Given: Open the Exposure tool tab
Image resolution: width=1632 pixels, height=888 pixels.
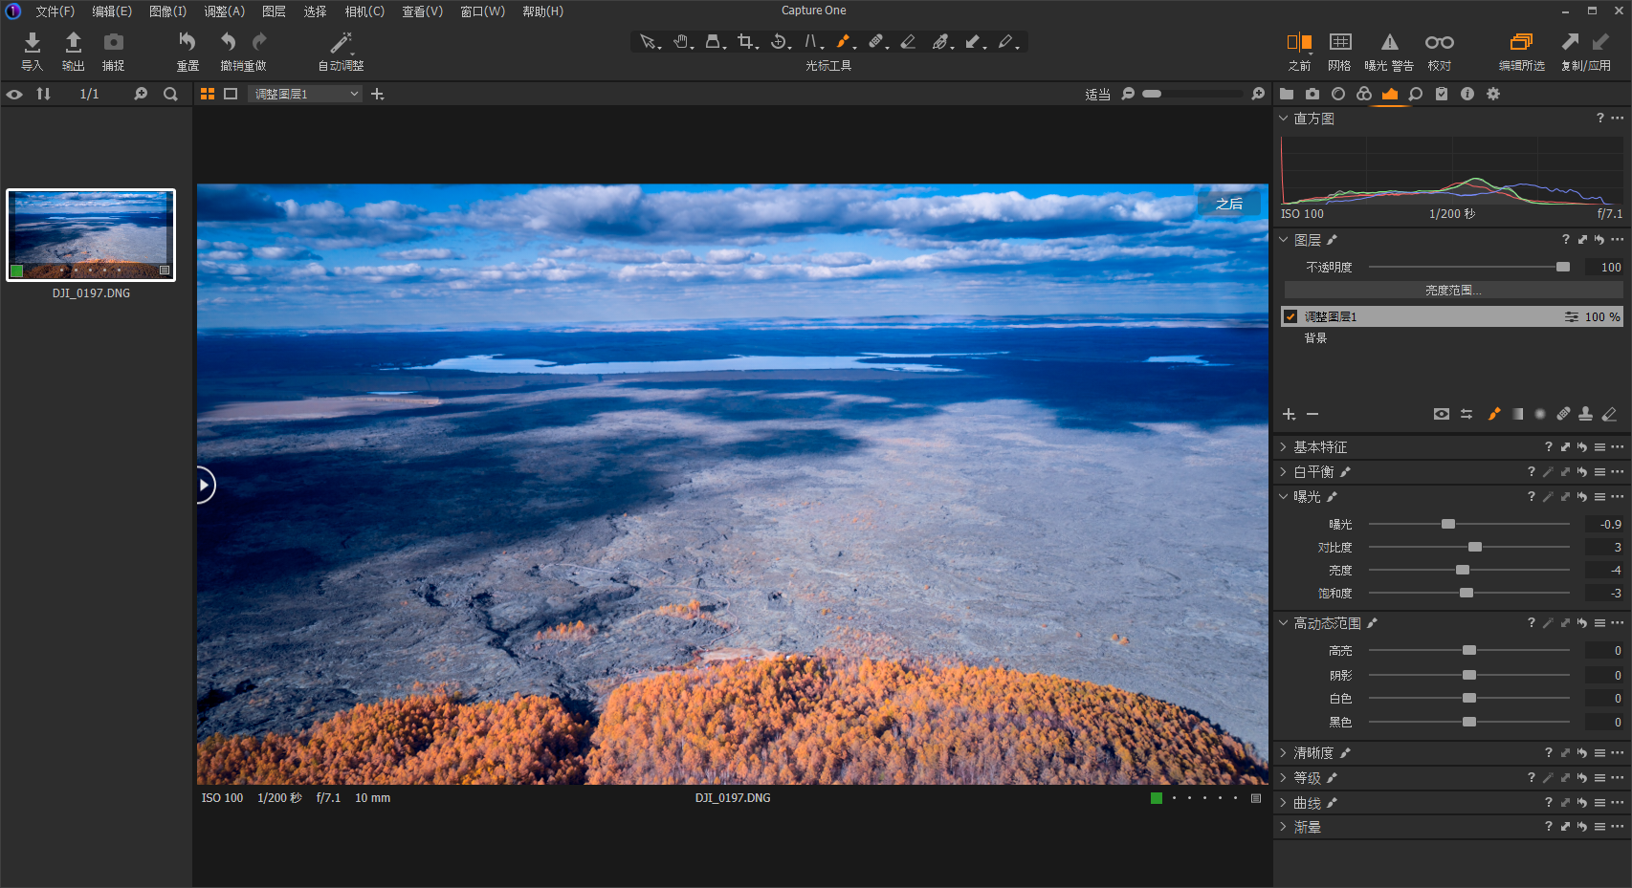Looking at the screenshot, I should coord(1390,94).
